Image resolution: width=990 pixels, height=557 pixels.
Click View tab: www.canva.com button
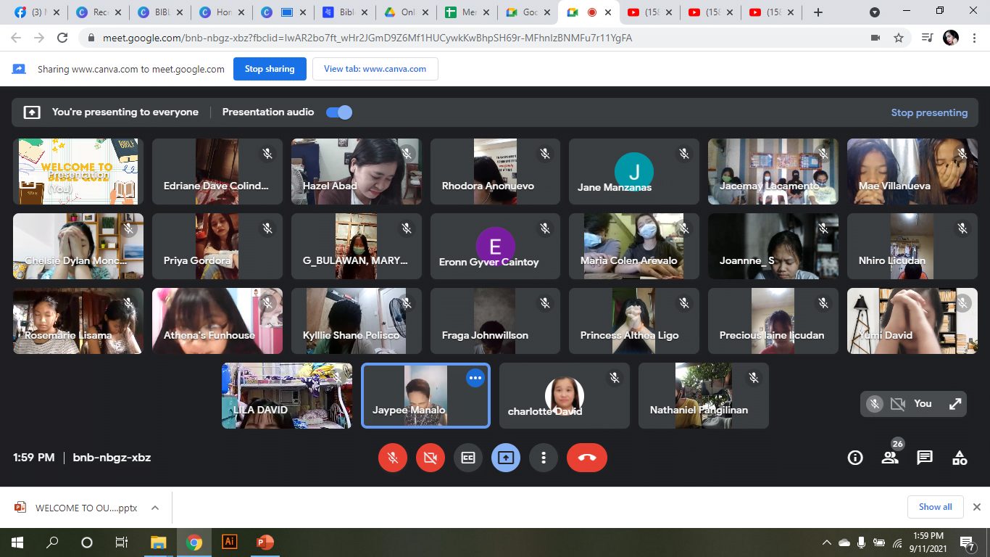(x=375, y=69)
